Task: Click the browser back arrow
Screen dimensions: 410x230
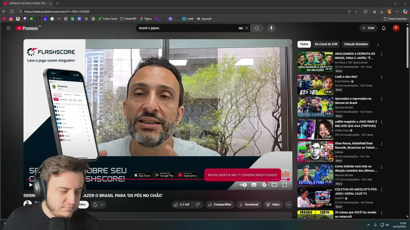Action: point(4,11)
